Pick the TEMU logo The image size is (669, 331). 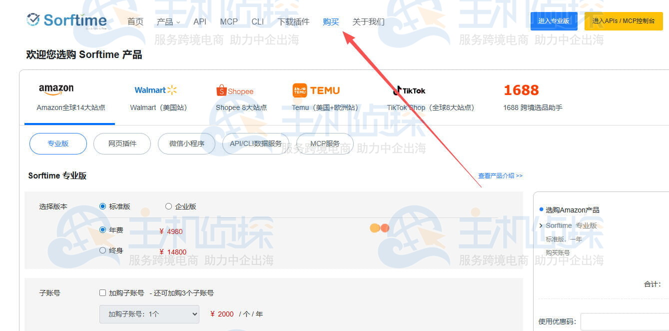316,90
